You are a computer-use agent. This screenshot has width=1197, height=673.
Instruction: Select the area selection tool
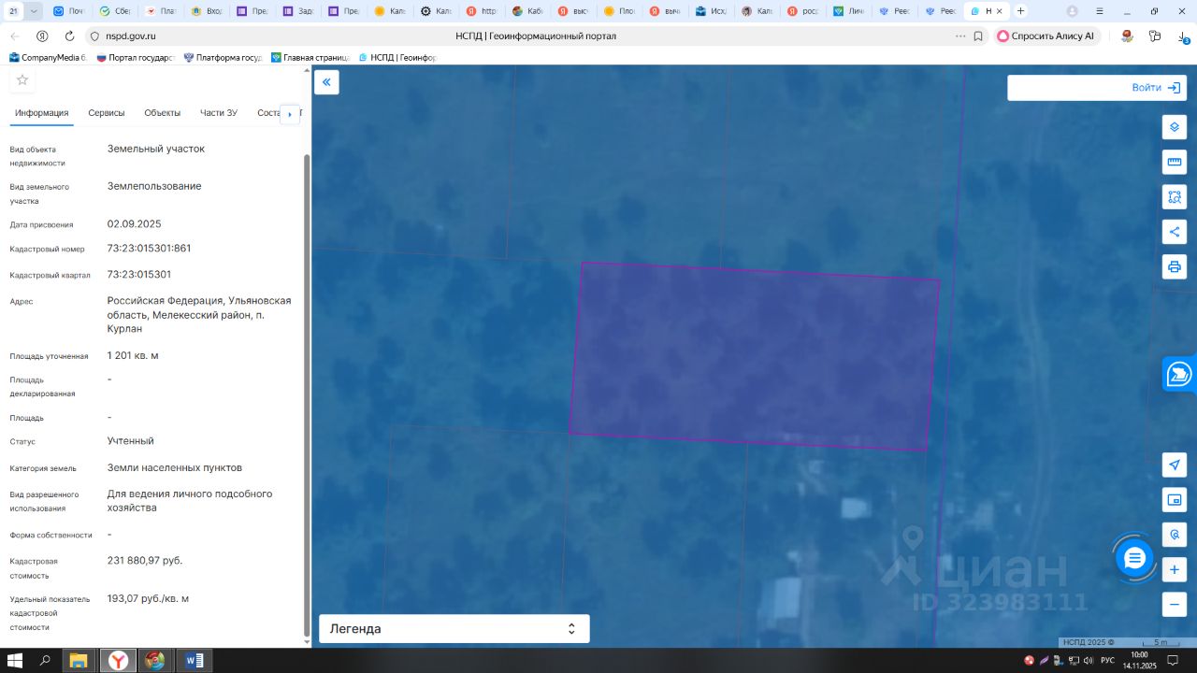pos(1175,197)
